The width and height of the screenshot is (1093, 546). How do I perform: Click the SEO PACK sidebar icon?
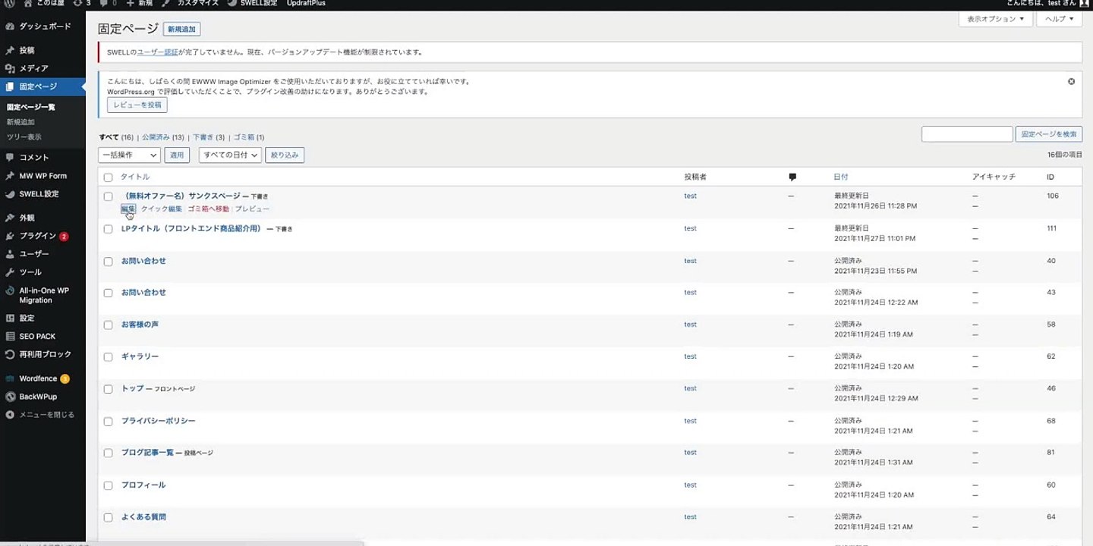[x=10, y=337]
